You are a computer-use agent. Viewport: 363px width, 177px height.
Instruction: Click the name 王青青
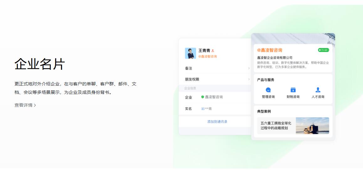pyautogui.click(x=204, y=51)
